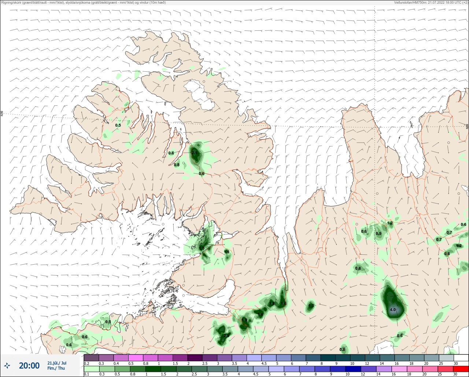Click the N99 latitude label on the right edge
The width and height of the screenshot is (469, 377).
click(x=467, y=126)
